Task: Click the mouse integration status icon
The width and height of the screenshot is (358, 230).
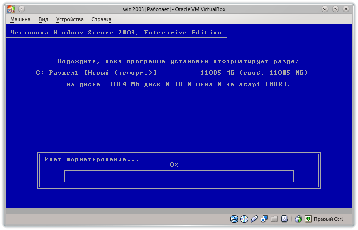Action: click(298, 219)
